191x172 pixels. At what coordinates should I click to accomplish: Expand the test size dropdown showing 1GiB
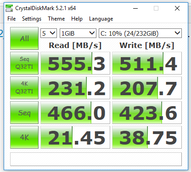coord(78,33)
